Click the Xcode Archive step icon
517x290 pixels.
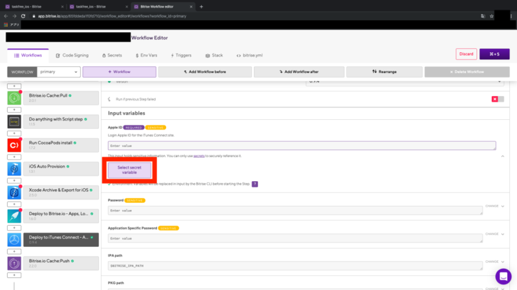(14, 192)
